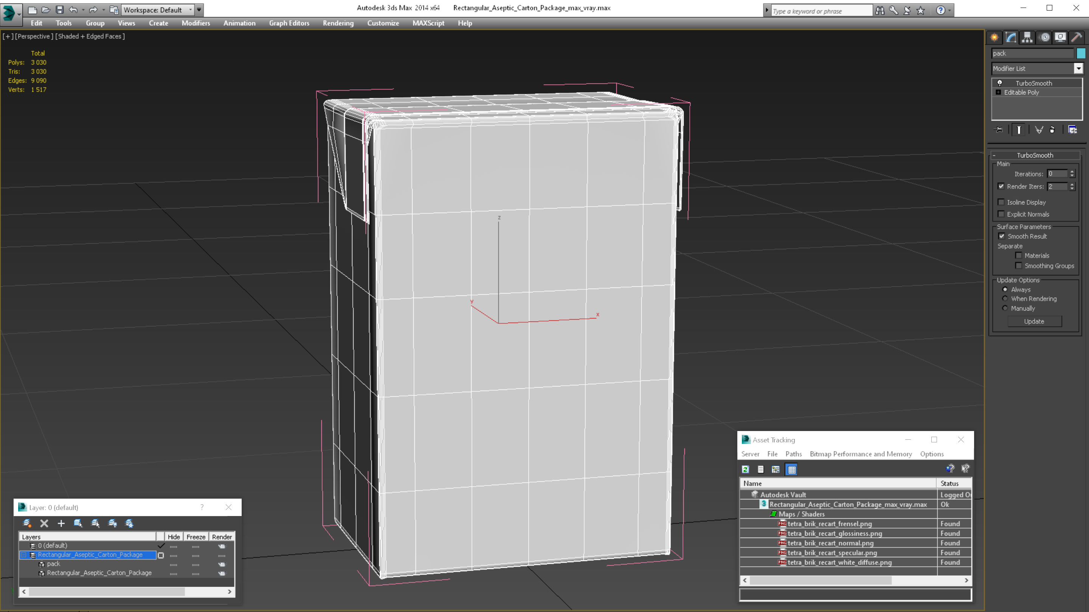
Task: Click Create New Layer plus icon
Action: click(x=61, y=523)
